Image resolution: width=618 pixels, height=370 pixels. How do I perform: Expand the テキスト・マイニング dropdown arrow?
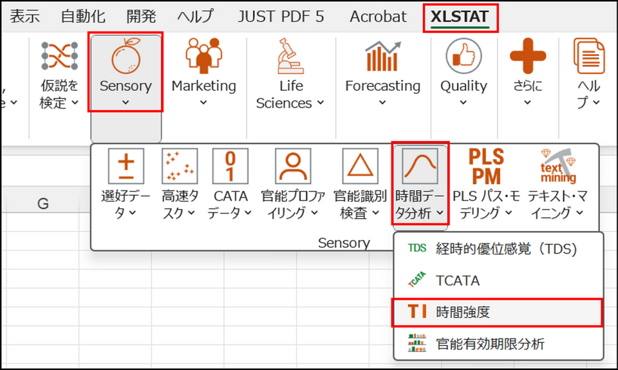pos(580,213)
